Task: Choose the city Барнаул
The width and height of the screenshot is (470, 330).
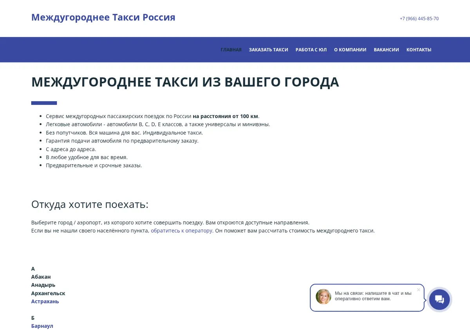Action: pyautogui.click(x=42, y=326)
